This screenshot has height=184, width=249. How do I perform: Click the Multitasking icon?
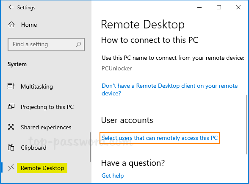tap(11, 86)
